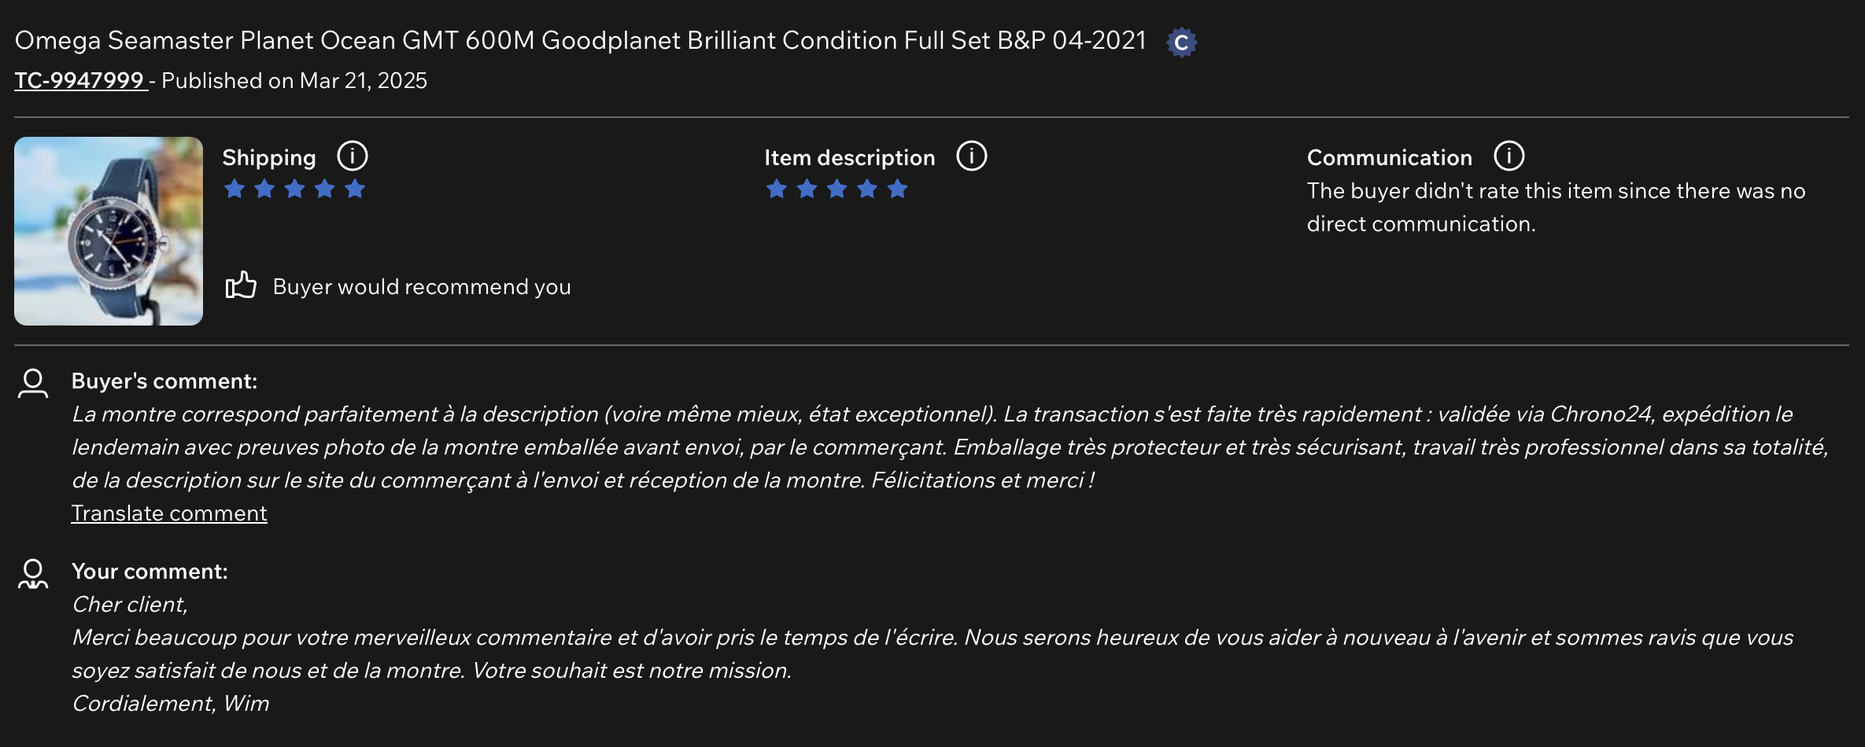Screen dimensions: 1865x747
Task: Click the Omega Seamaster Planet Ocean title
Action: [580, 40]
